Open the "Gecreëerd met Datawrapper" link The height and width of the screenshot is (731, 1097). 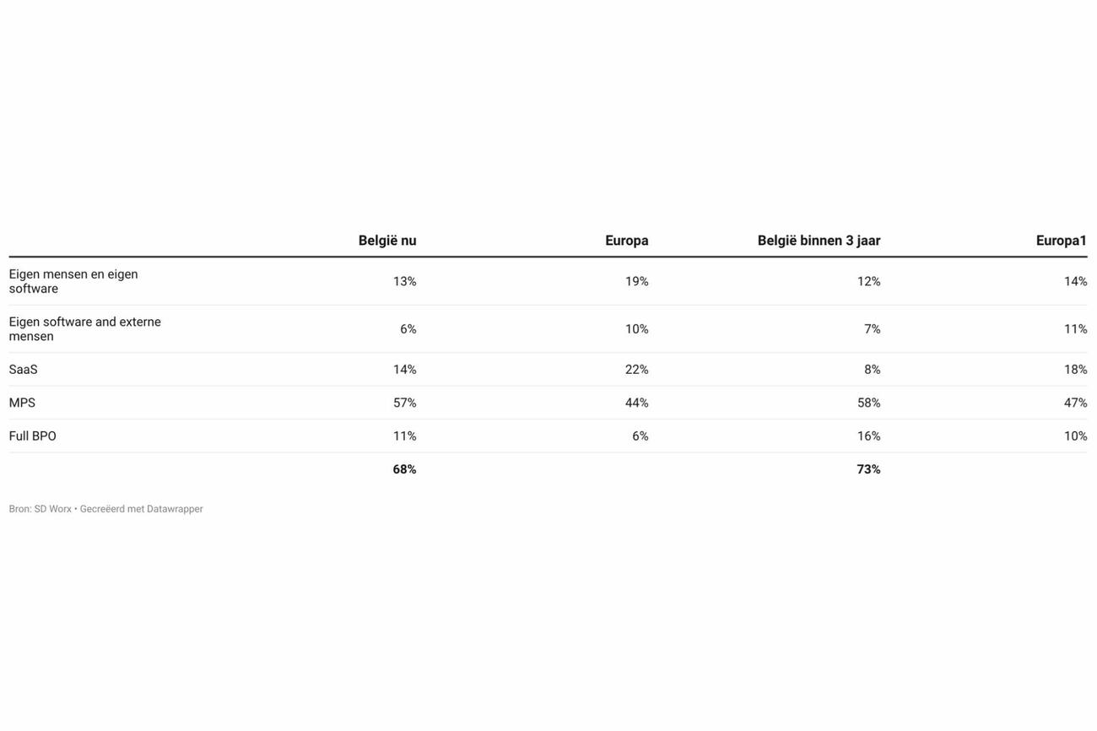point(142,509)
